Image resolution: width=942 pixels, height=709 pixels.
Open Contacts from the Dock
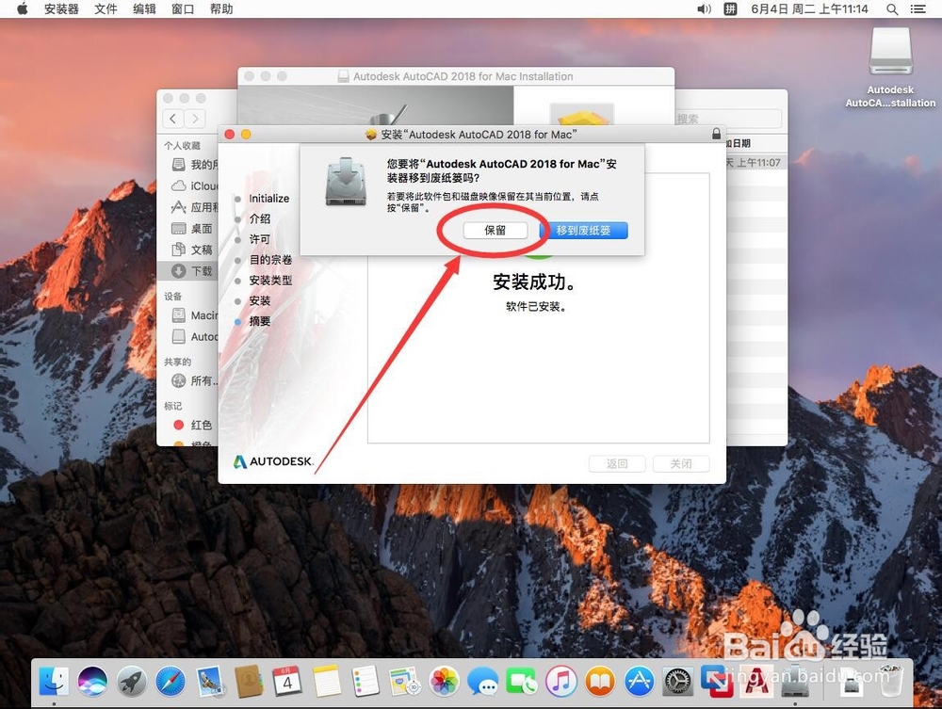coord(248,682)
